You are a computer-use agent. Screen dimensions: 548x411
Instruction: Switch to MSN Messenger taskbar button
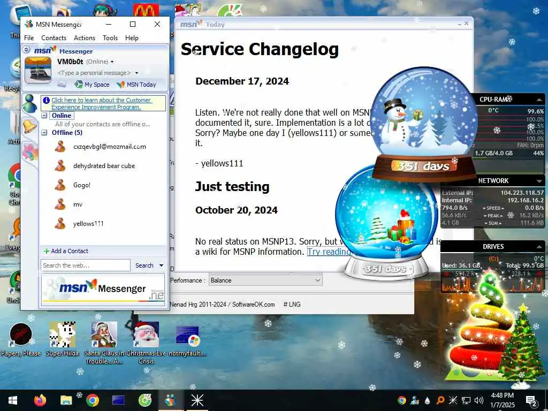click(x=171, y=400)
